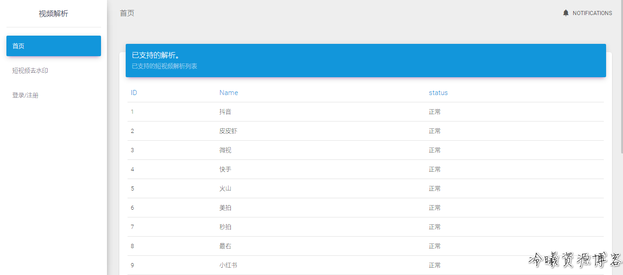Open the NOTIFICATIONS link text

click(592, 13)
